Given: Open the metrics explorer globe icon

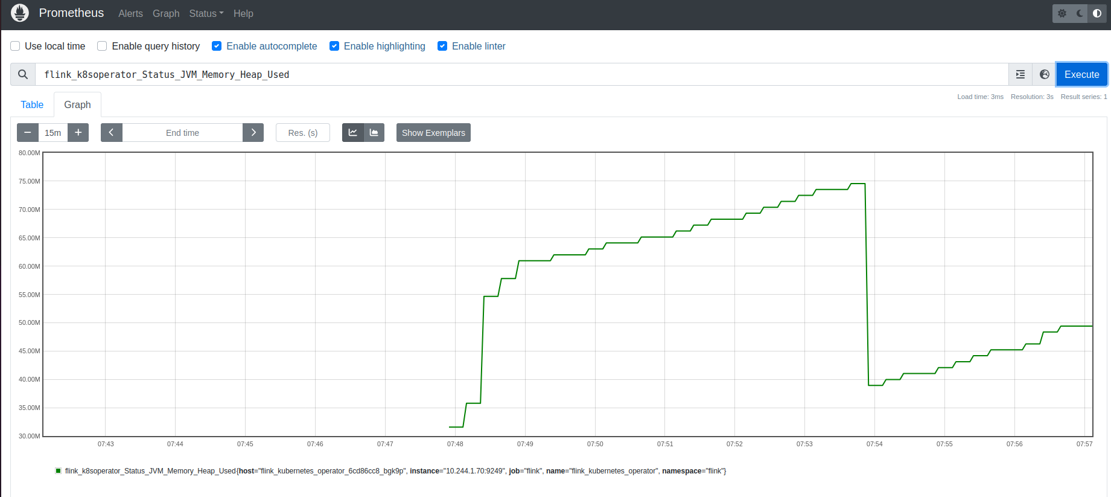Looking at the screenshot, I should (x=1044, y=74).
